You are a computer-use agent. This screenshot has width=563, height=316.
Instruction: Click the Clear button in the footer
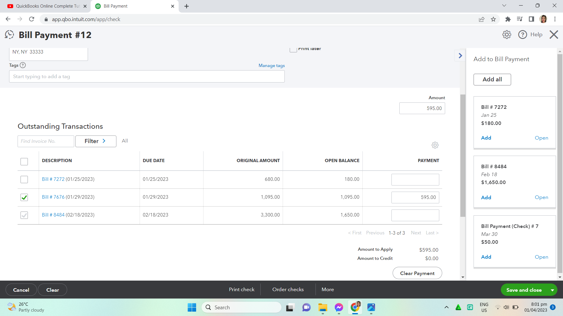tap(52, 290)
